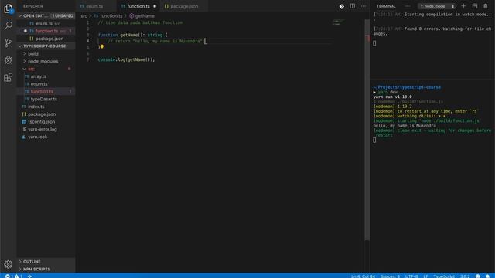Image resolution: width=495 pixels, height=278 pixels.
Task: Click the editor vertical scrollbar
Action: pyautogui.click(x=367, y=130)
